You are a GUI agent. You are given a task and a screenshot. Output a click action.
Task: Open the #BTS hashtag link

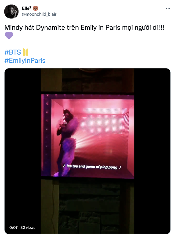coord(13,52)
